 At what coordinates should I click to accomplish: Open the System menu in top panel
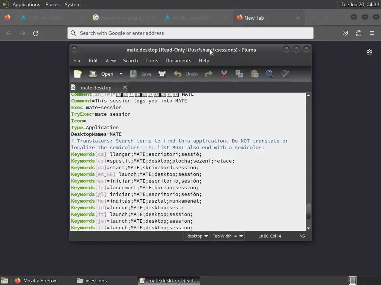click(73, 4)
